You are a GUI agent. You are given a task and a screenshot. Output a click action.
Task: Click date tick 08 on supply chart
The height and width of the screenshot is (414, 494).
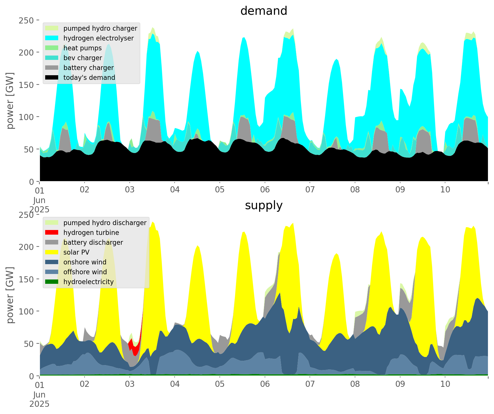pyautogui.click(x=355, y=384)
